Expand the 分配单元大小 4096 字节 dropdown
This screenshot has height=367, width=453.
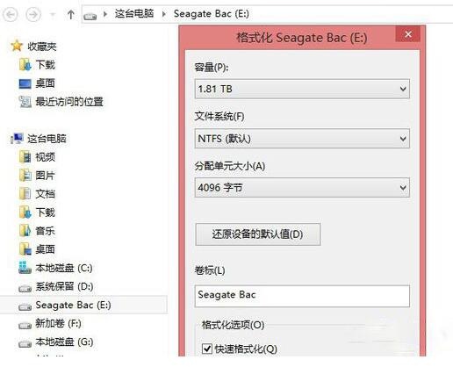click(x=302, y=187)
